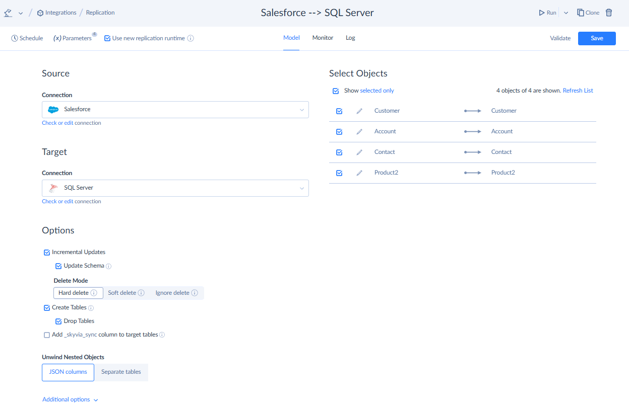The image size is (629, 410).
Task: Click pencil edit icon for Customer object
Action: pos(359,111)
